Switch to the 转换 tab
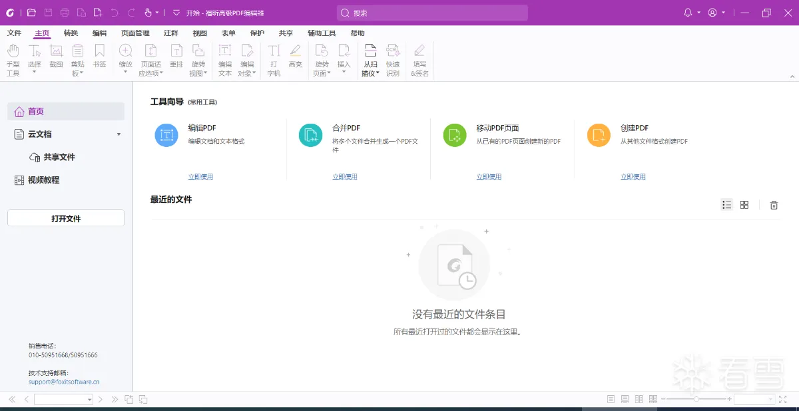Screen dimensions: 799x411 click(x=71, y=33)
